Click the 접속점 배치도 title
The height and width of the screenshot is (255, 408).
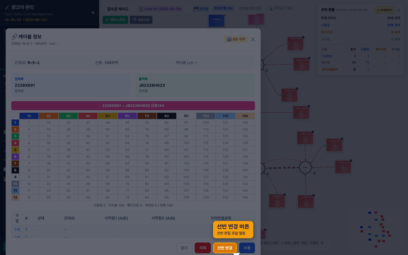(118, 9)
